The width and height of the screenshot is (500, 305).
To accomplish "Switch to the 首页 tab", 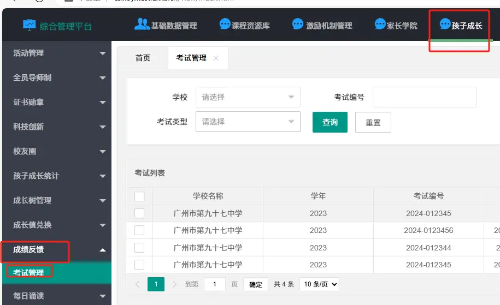I will pyautogui.click(x=143, y=58).
